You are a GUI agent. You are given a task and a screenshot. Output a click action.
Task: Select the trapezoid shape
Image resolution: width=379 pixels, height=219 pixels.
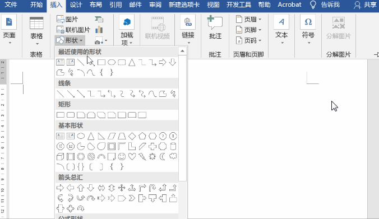122,136
